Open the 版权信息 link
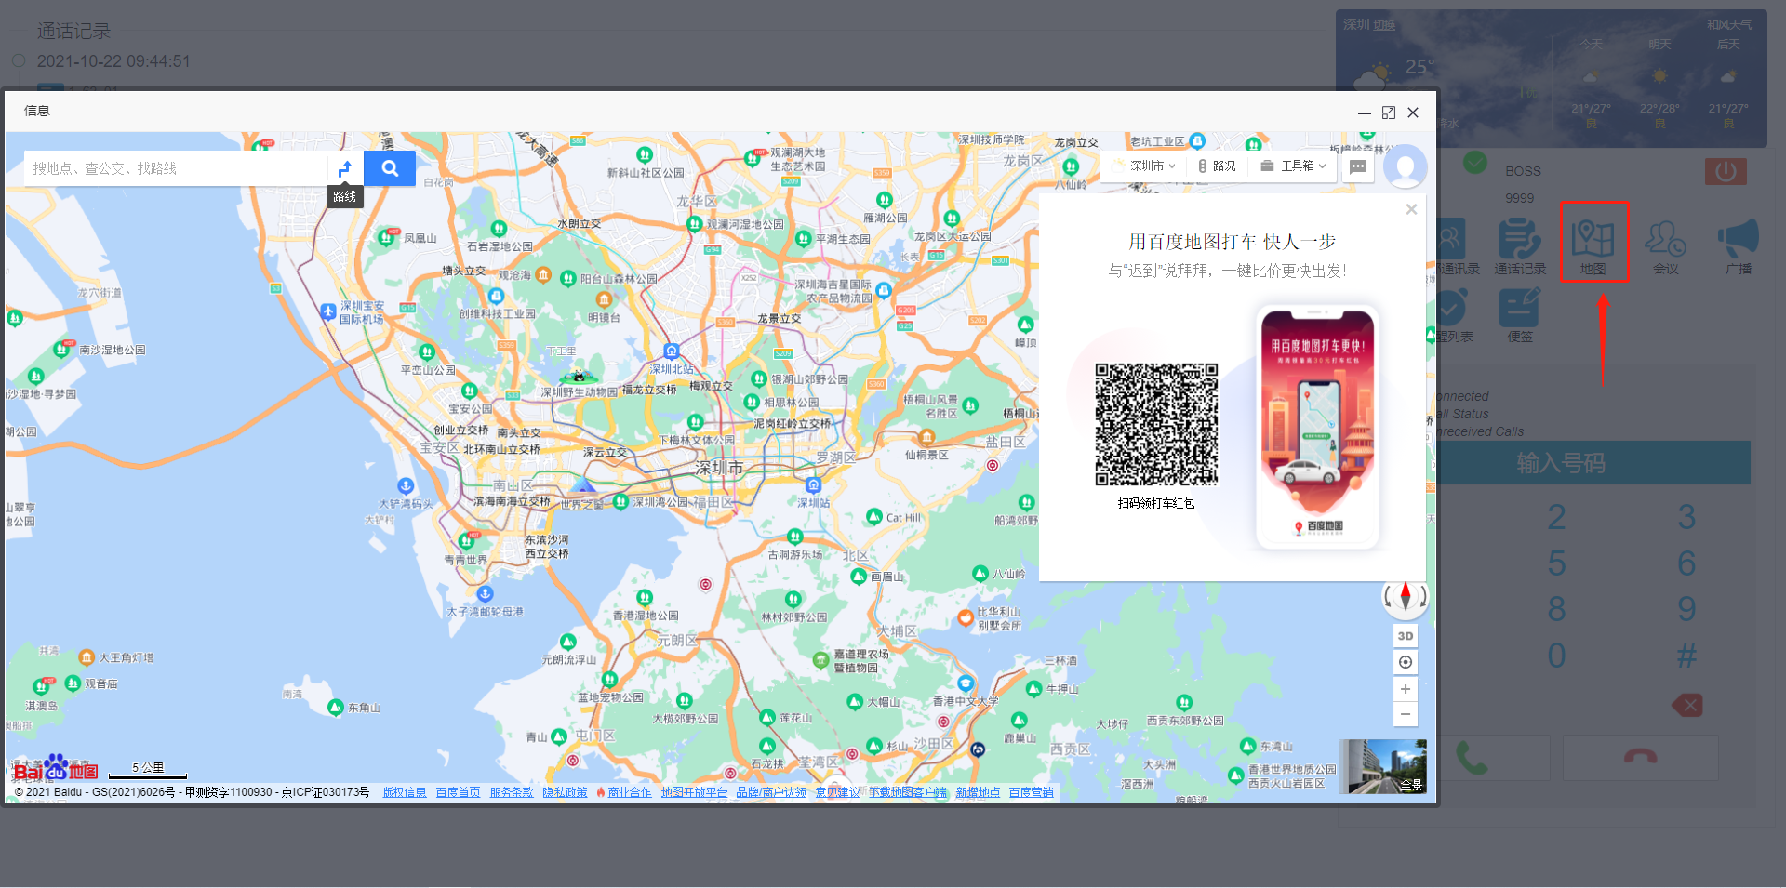 point(405,792)
